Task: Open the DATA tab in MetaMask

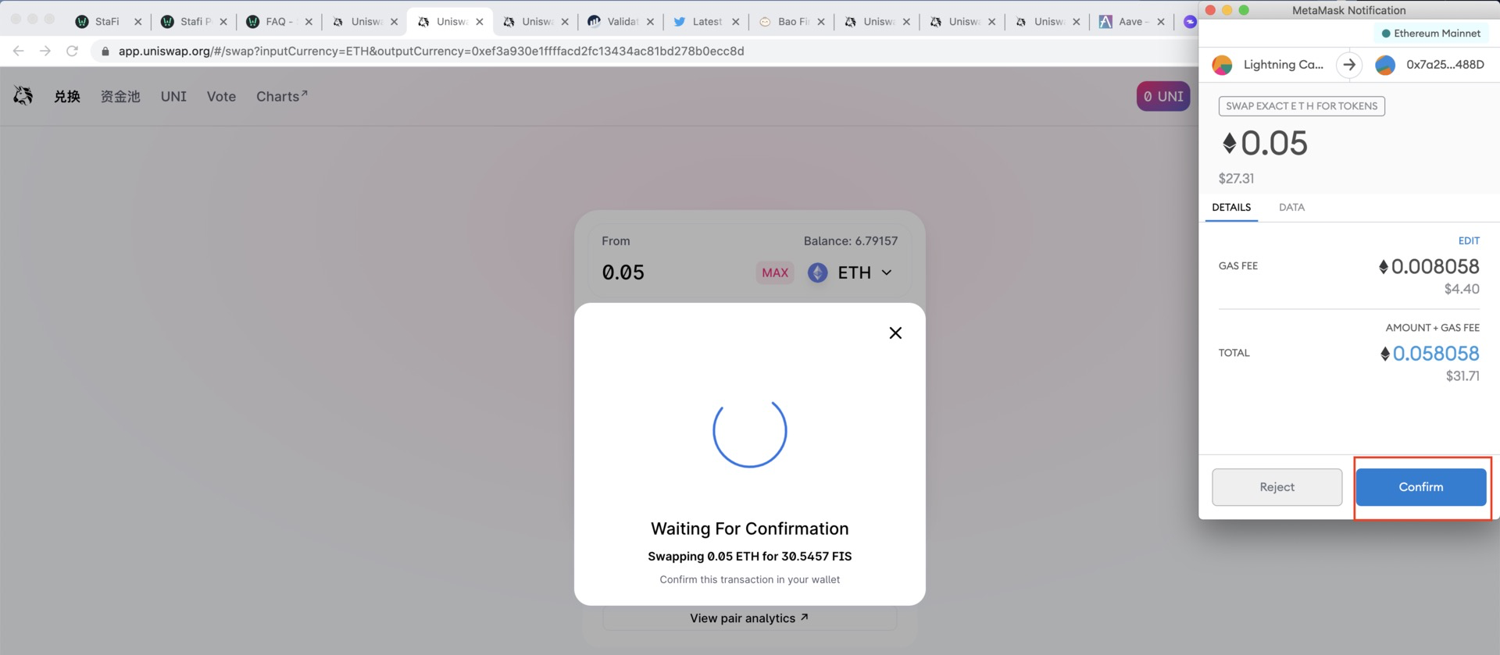Action: [1291, 208]
